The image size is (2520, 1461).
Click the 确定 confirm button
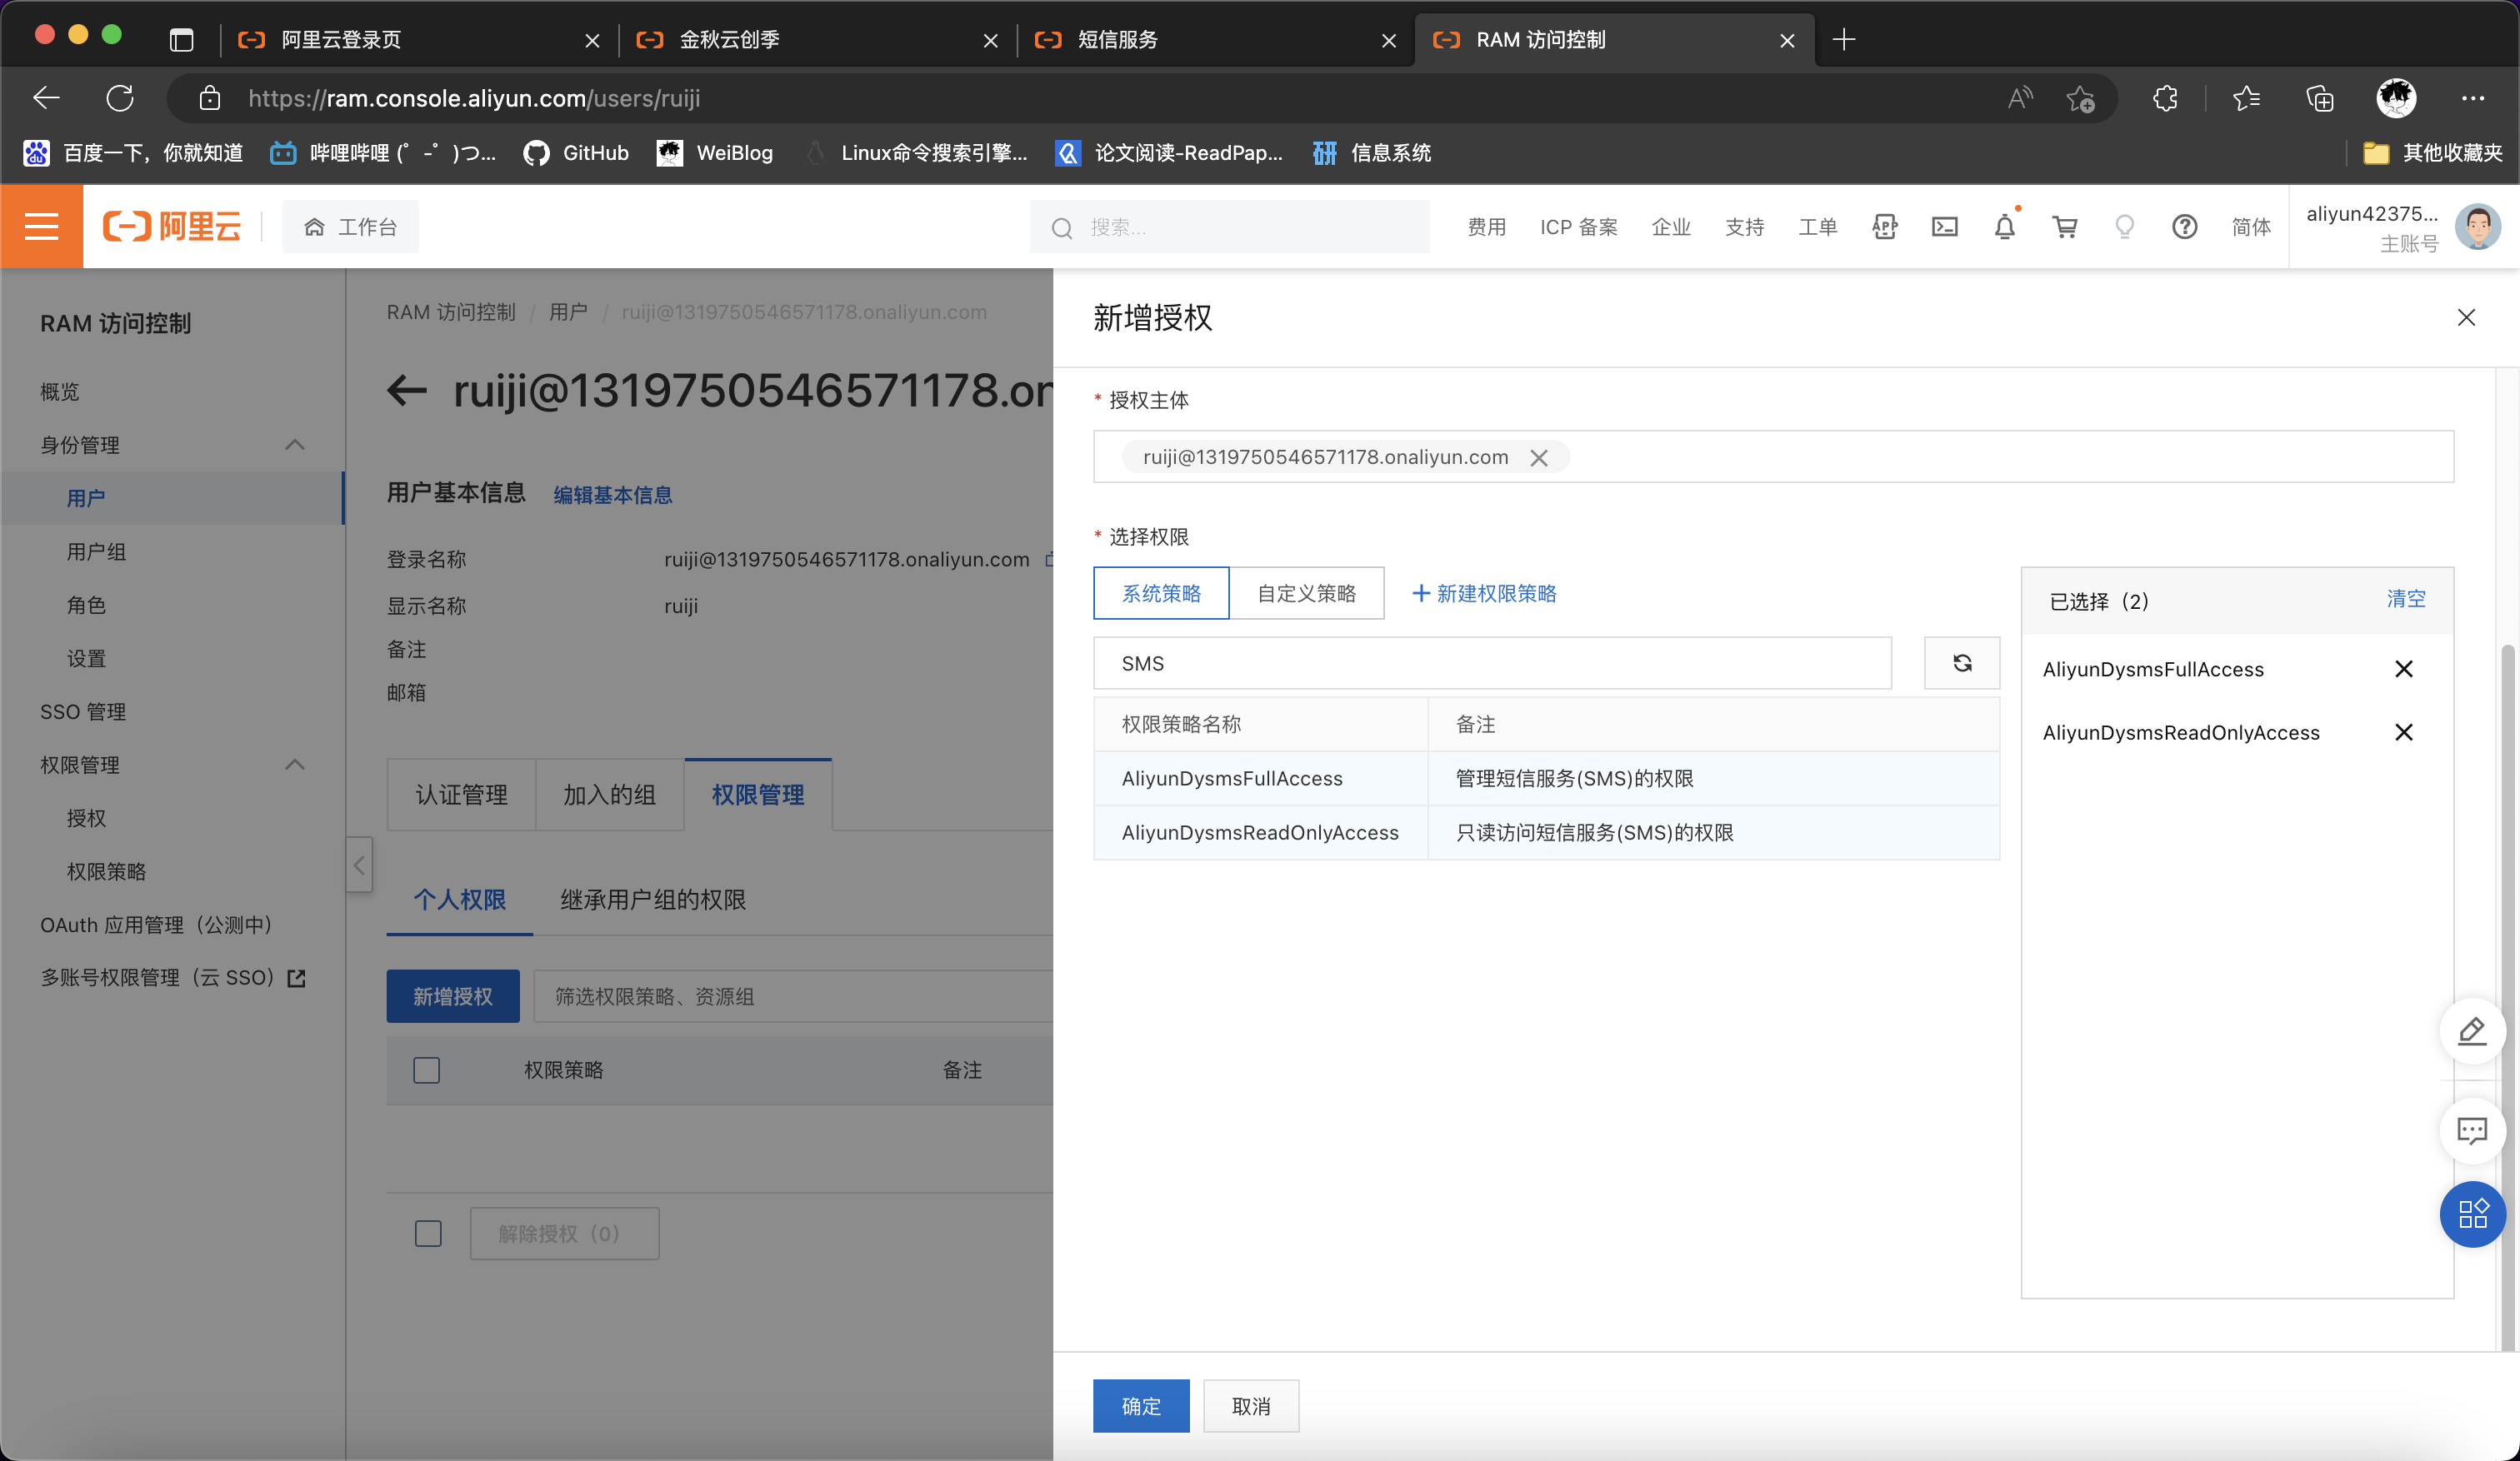(x=1140, y=1406)
